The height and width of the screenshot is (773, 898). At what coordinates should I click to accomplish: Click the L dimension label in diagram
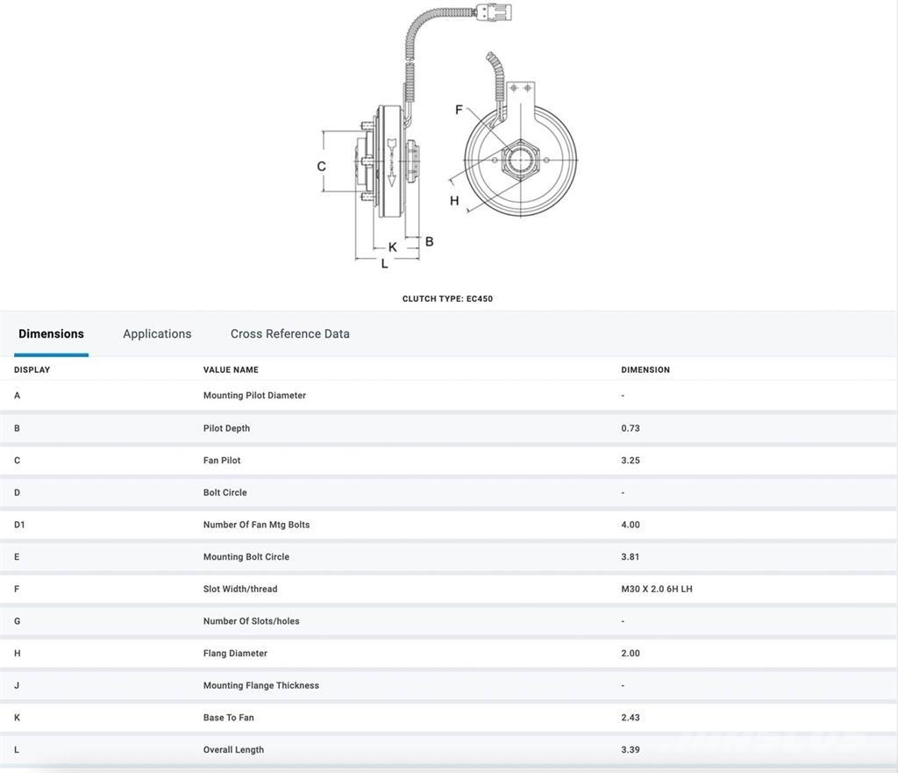pyautogui.click(x=384, y=263)
